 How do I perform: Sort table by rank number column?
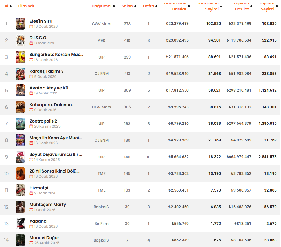(10, 6)
